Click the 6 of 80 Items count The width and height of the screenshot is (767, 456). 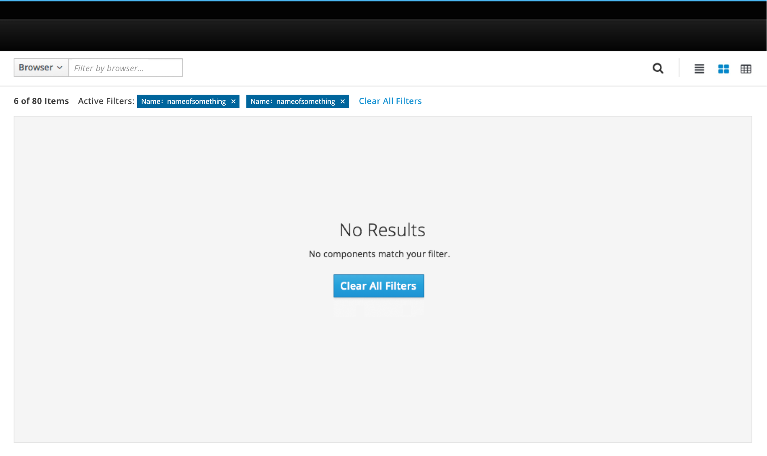[41, 101]
